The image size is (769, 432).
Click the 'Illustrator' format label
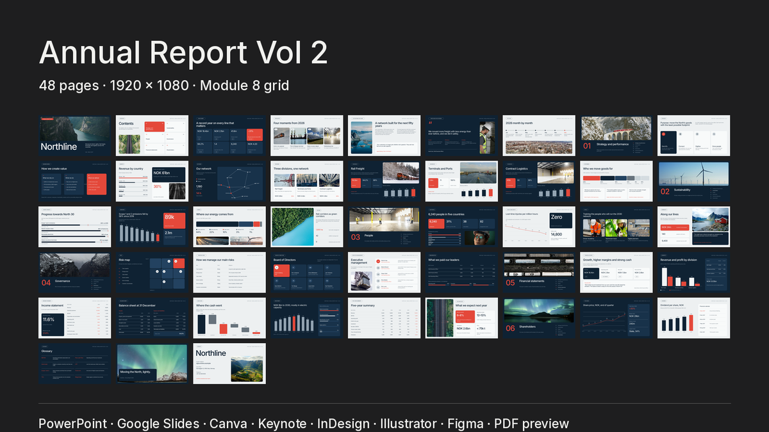click(409, 424)
